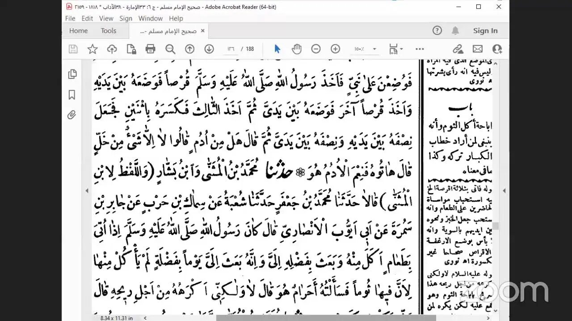Click the horizontal scrollbar at bottom
572x321 pixels.
pos(326,318)
